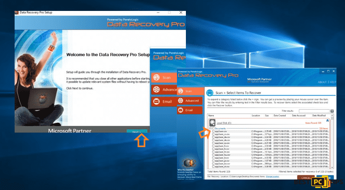Collapse the Documents tree node
Image resolution: width=345 pixels, height=190 pixels.
(211, 128)
